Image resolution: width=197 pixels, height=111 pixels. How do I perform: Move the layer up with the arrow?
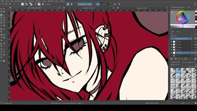182,59
